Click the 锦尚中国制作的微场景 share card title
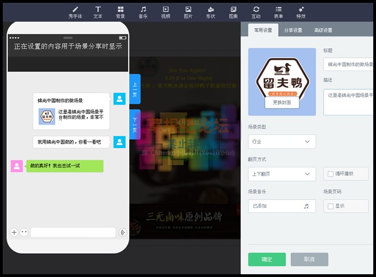The width and height of the screenshot is (376, 277). tap(60, 101)
